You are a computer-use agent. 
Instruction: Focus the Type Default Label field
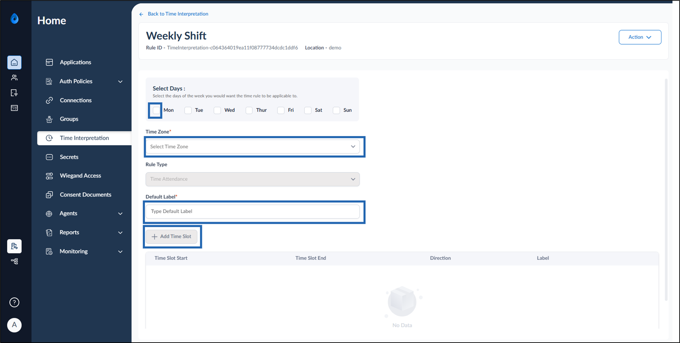point(252,211)
